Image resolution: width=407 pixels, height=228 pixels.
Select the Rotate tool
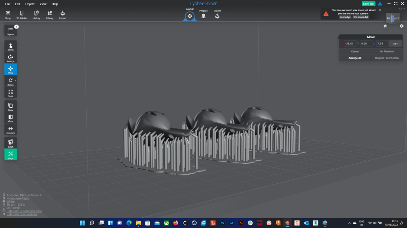[x=10, y=82]
